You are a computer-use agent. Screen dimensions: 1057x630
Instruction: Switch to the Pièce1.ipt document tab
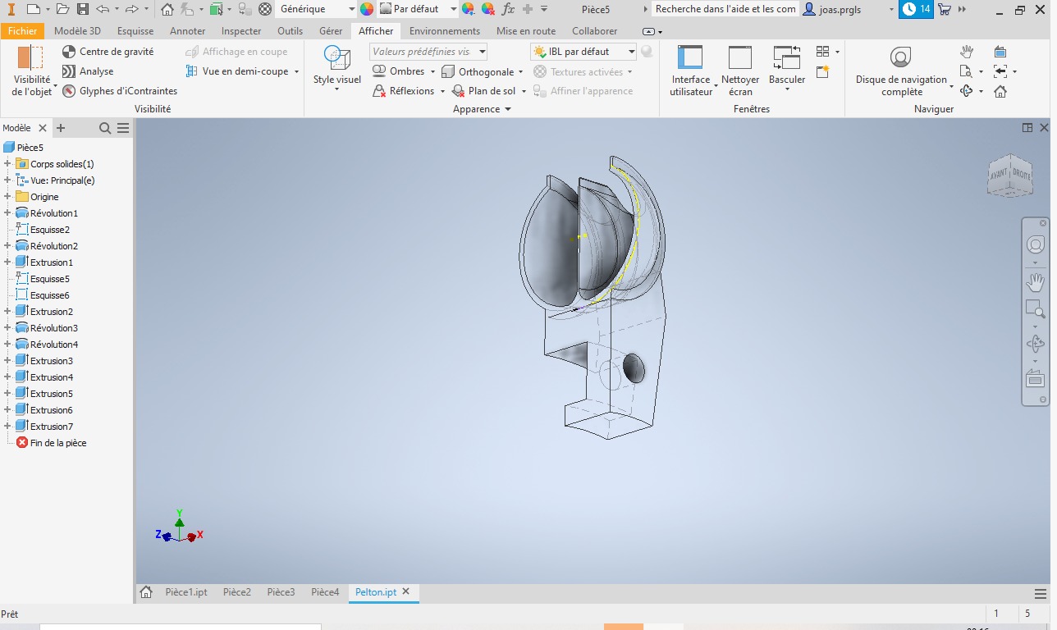coord(186,592)
